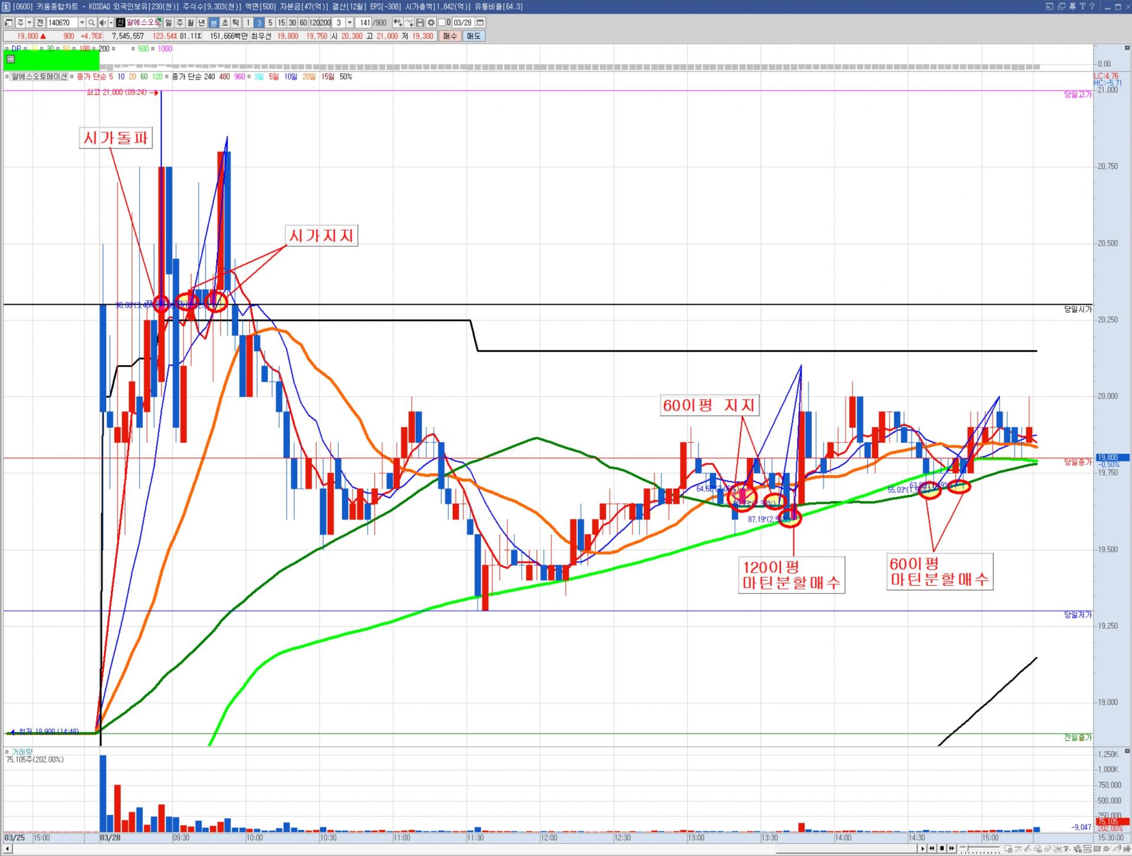The width and height of the screenshot is (1132, 856).
Task: Click the chart settings gear icon
Action: 431,23
